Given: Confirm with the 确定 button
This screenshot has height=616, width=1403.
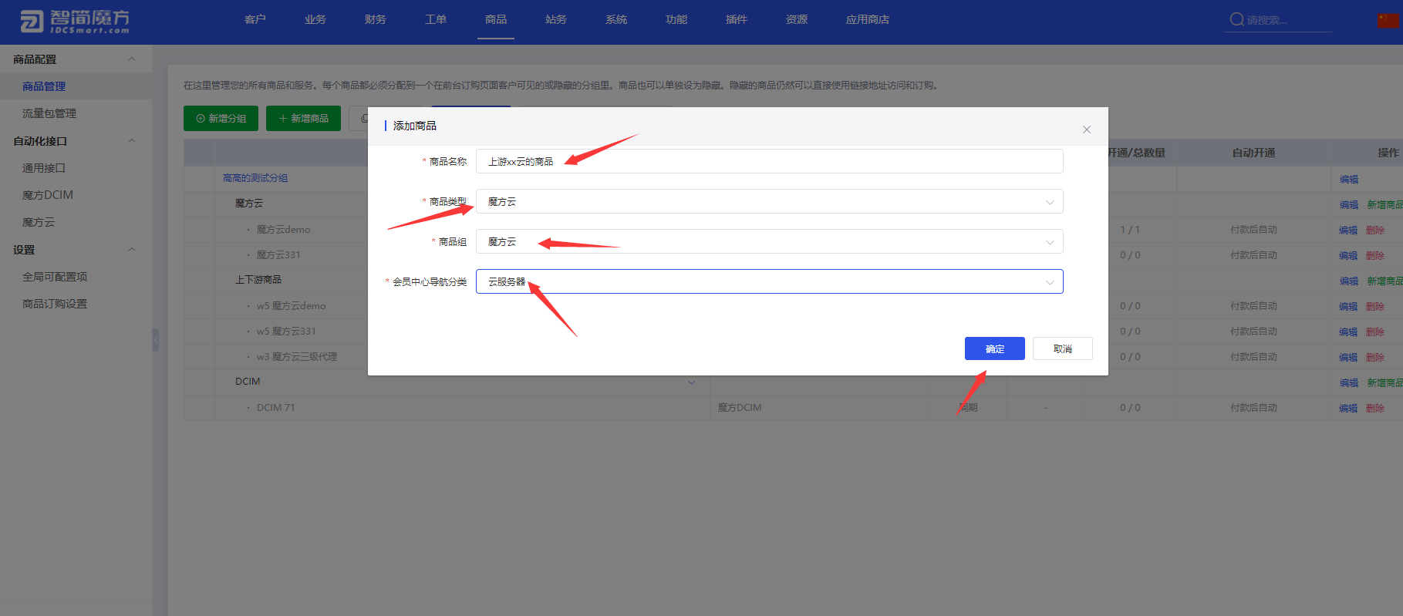Looking at the screenshot, I should (994, 349).
